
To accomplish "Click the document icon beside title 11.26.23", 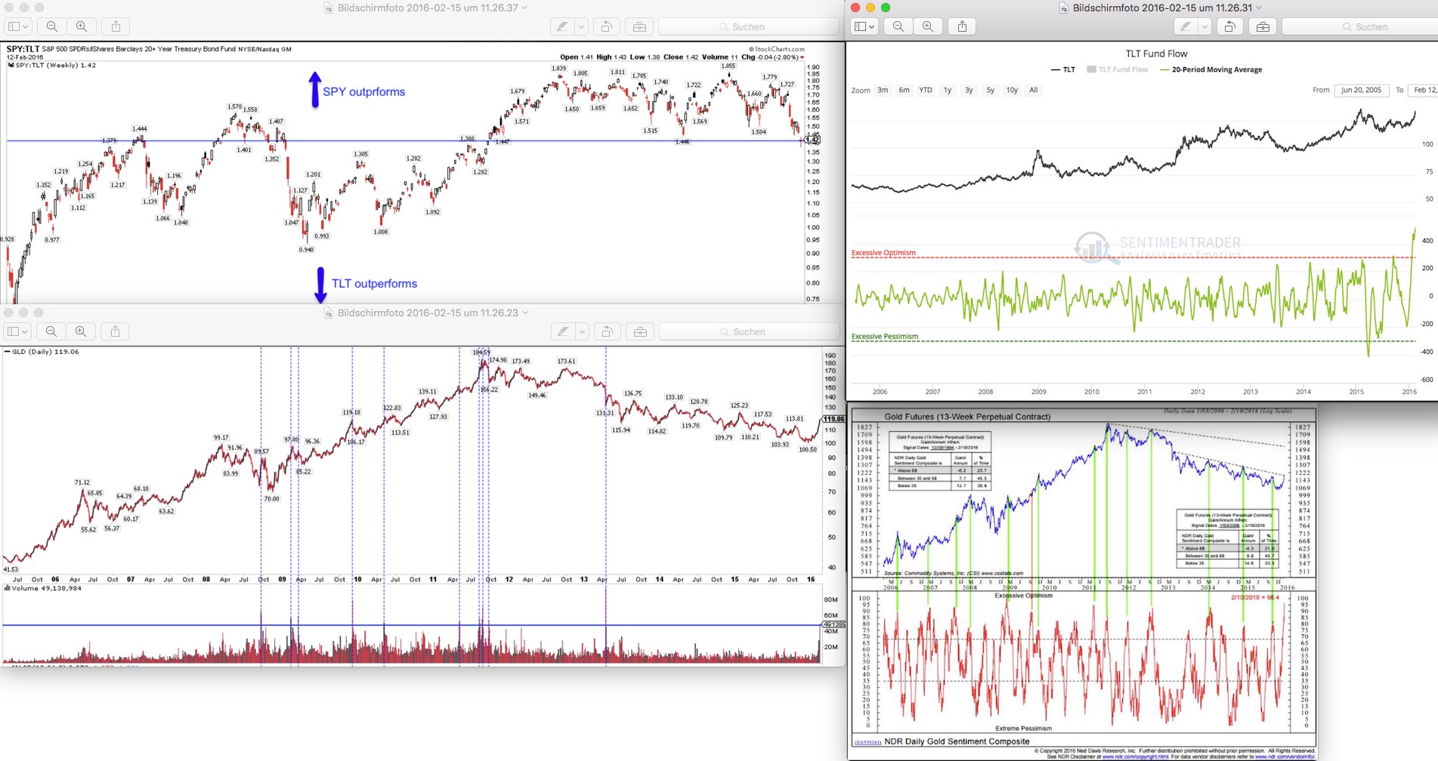I will tap(329, 313).
